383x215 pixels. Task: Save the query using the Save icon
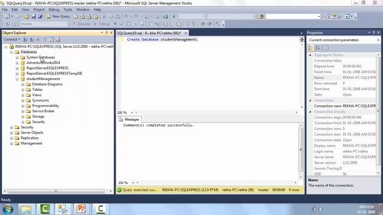point(34,17)
